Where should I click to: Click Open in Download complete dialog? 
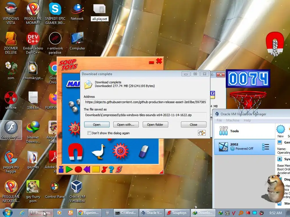pyautogui.click(x=97, y=125)
